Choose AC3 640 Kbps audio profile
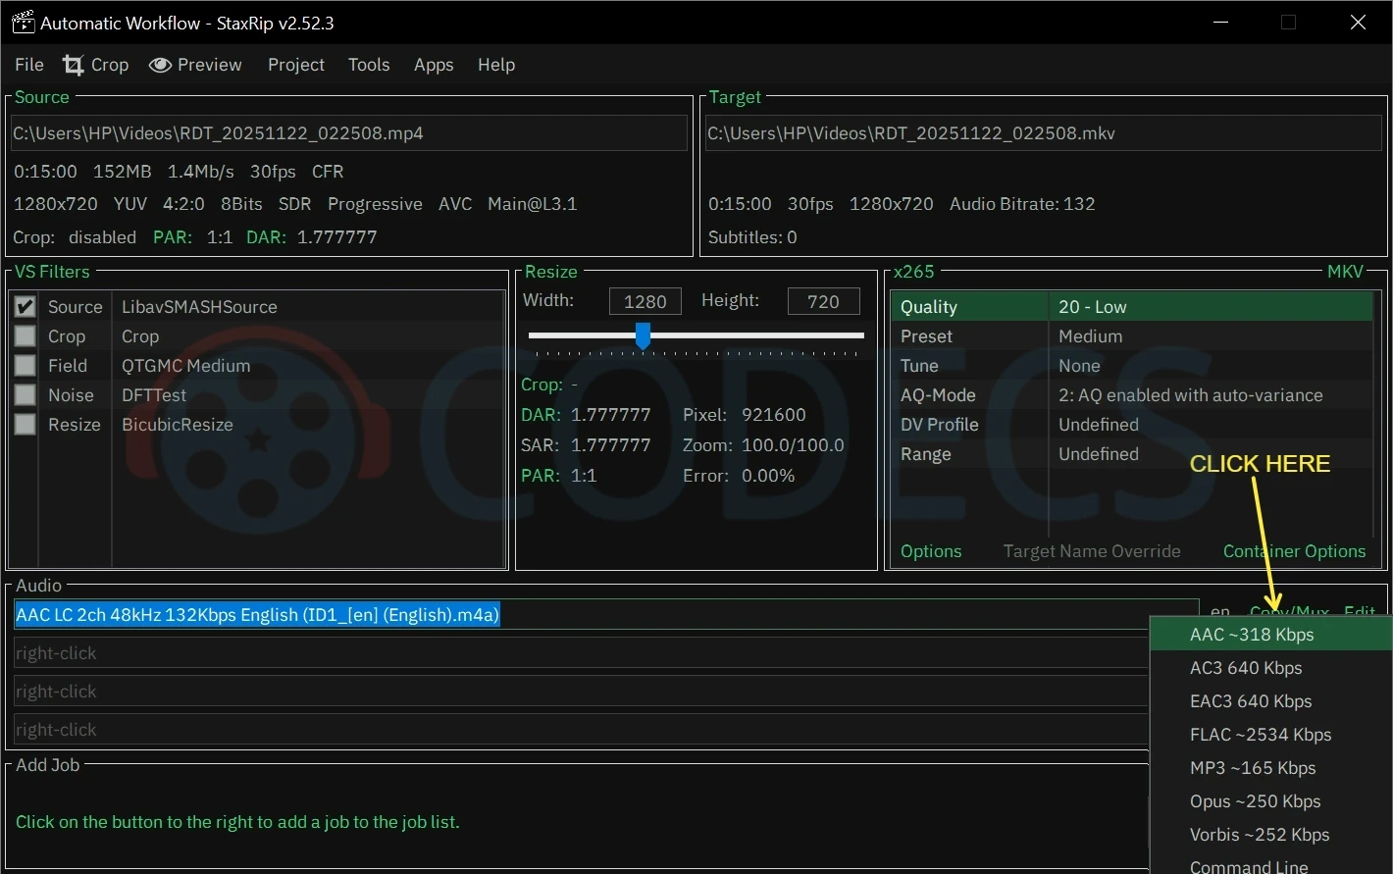Image resolution: width=1393 pixels, height=874 pixels. (1271, 668)
